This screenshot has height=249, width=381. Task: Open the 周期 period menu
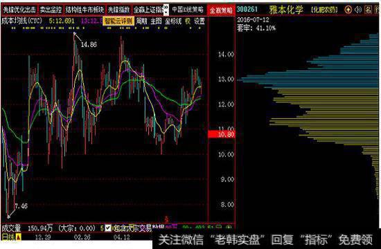pos(141,21)
